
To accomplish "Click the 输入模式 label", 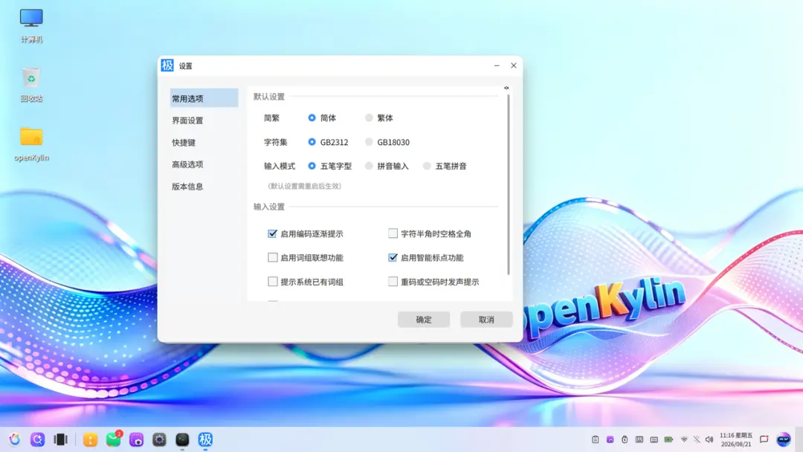I will pyautogui.click(x=280, y=166).
